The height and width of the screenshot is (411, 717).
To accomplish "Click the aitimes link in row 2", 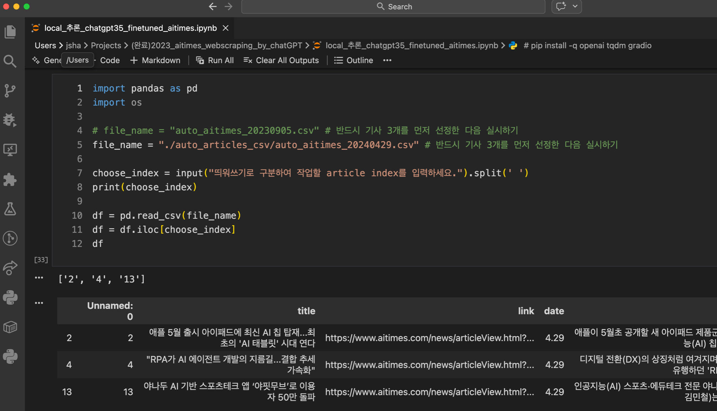I will tap(430, 338).
